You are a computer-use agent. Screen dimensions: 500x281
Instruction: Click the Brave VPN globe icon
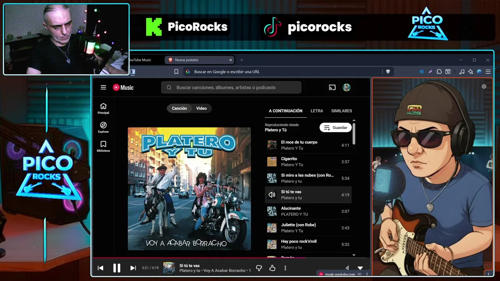479,71
